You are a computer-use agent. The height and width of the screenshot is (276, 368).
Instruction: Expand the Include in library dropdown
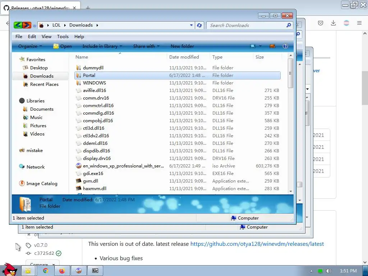point(102,46)
